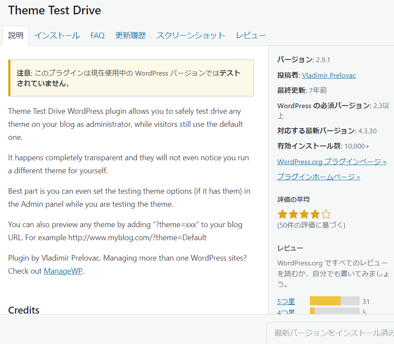This screenshot has height=344, width=394.
Task: Click the 注意 compatibility warning notice
Action: click(x=131, y=78)
